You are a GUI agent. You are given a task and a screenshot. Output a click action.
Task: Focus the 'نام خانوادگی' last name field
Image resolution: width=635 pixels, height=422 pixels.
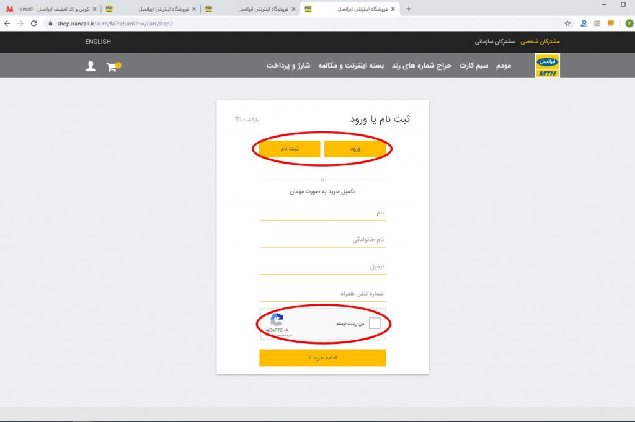click(322, 240)
